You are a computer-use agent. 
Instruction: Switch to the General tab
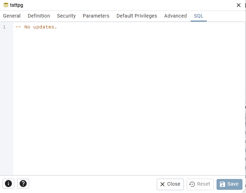pyautogui.click(x=12, y=16)
